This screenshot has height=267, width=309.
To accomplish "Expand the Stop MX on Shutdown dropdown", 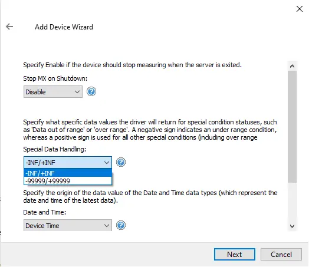I will (x=53, y=91).
